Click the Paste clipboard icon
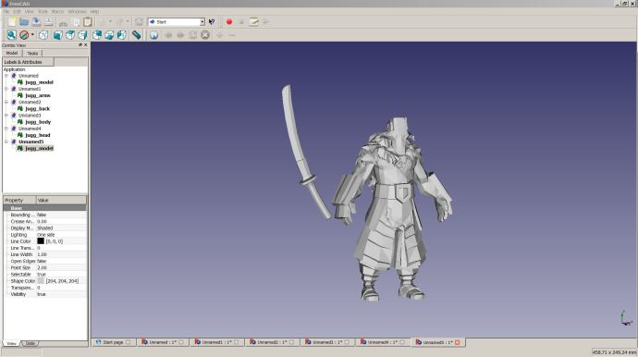This screenshot has width=638, height=357. [x=87, y=21]
